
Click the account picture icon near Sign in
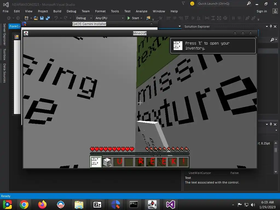(x=275, y=11)
